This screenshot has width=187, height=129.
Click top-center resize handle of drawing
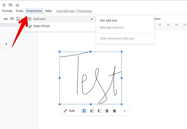pos(91,52)
